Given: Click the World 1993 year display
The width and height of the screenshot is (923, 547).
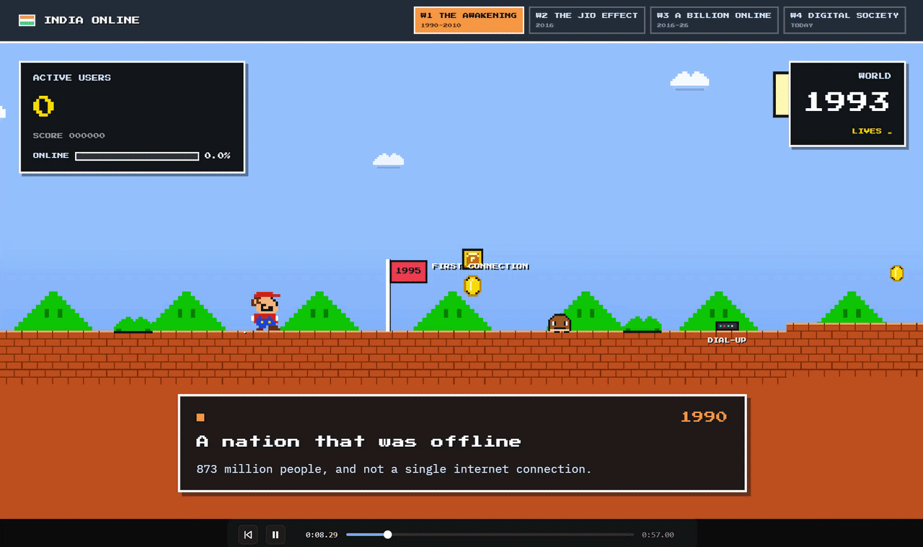Looking at the screenshot, I should tap(847, 102).
